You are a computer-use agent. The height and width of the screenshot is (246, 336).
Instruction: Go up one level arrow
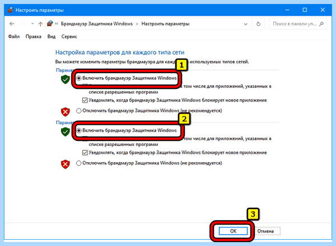point(40,23)
